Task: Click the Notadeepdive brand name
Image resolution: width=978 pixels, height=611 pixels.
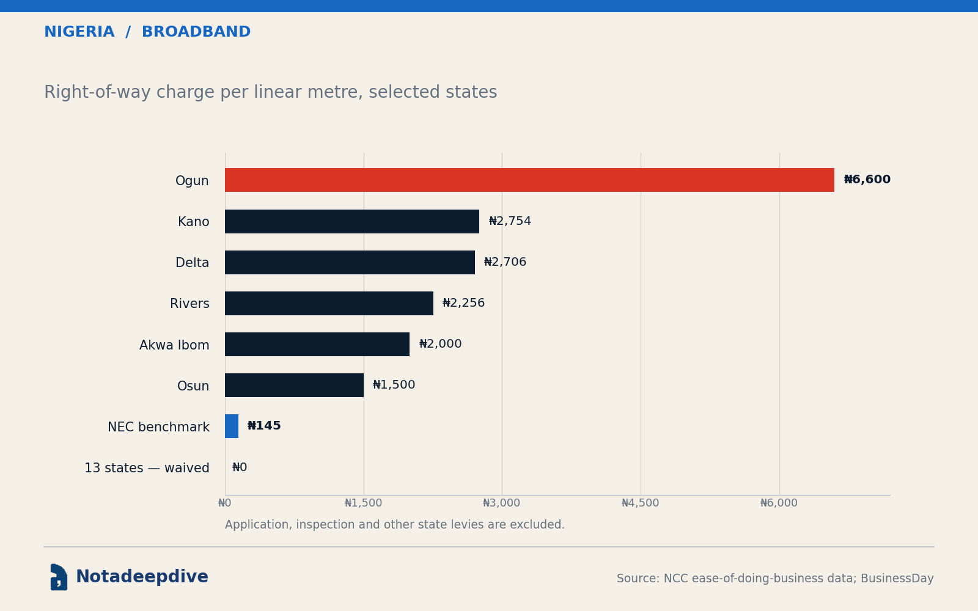Action: pyautogui.click(x=142, y=577)
